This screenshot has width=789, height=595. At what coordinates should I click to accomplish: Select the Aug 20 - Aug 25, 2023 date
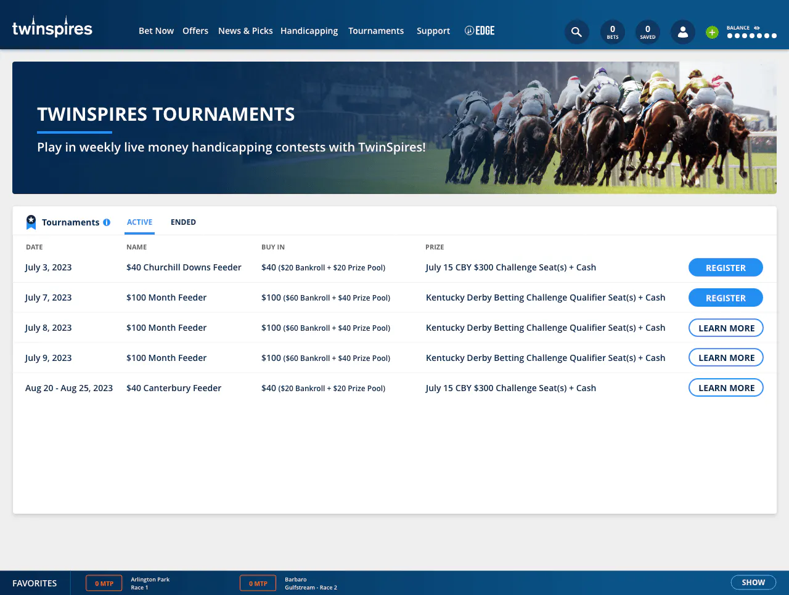[x=69, y=388]
